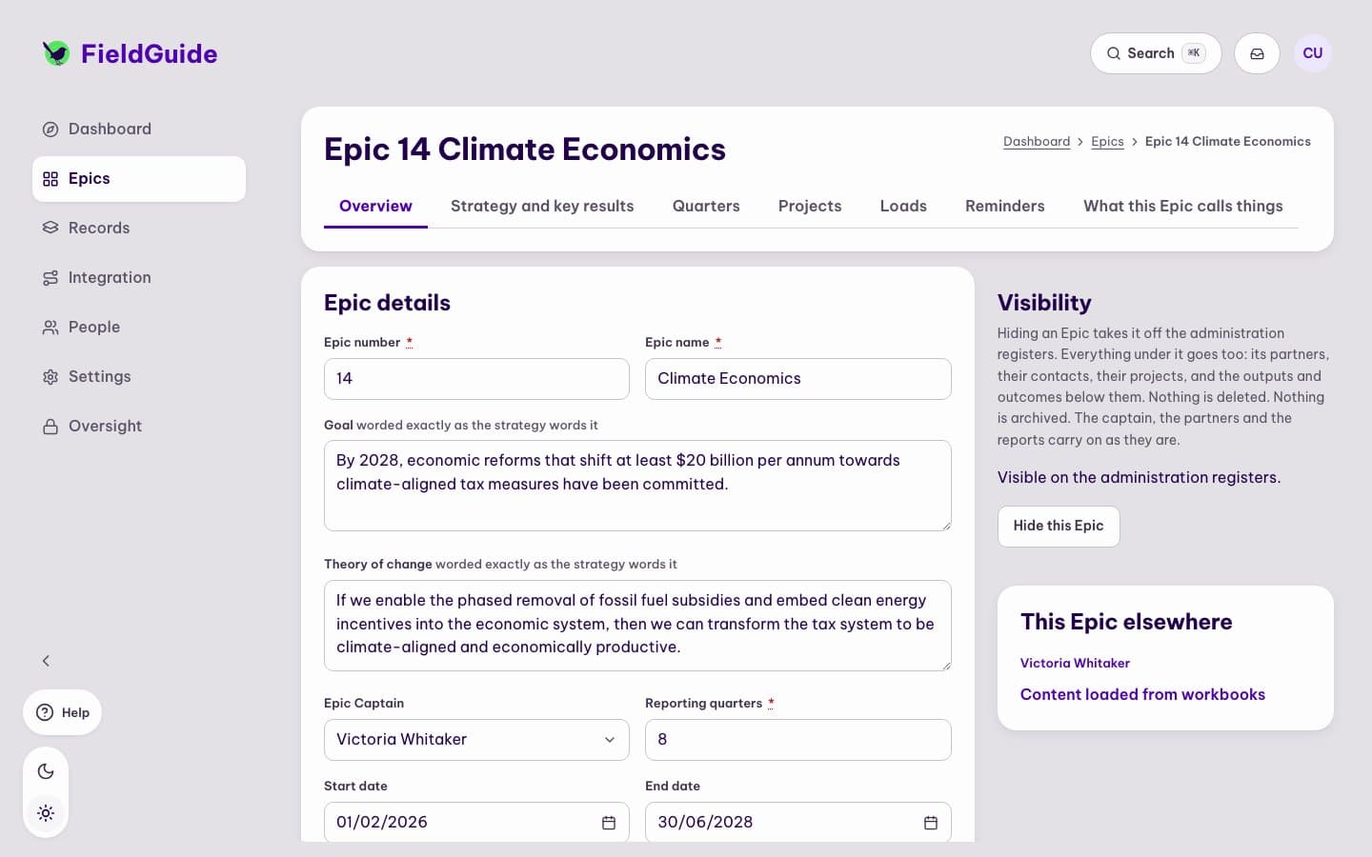Open the inbox tray icon
The width and height of the screenshot is (1372, 857).
tap(1257, 53)
